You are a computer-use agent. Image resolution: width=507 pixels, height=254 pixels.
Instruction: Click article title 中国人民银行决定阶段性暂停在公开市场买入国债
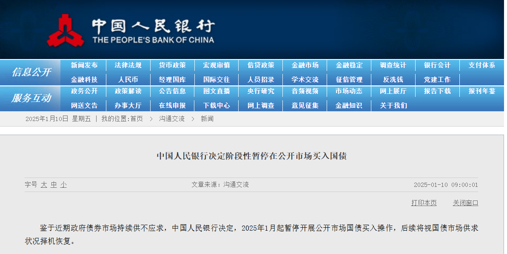coord(252,156)
